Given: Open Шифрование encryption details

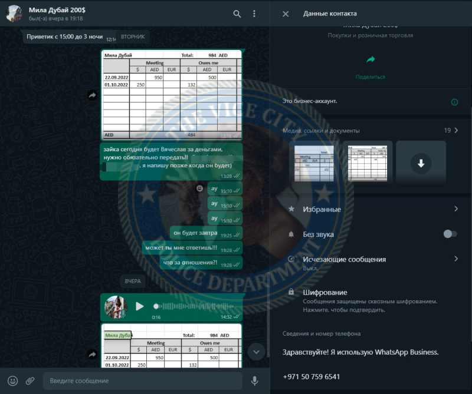Looking at the screenshot, I should click(372, 300).
